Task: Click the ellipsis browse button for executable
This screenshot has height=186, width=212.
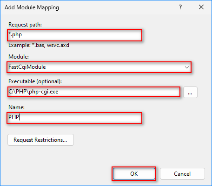Action: 190,93
